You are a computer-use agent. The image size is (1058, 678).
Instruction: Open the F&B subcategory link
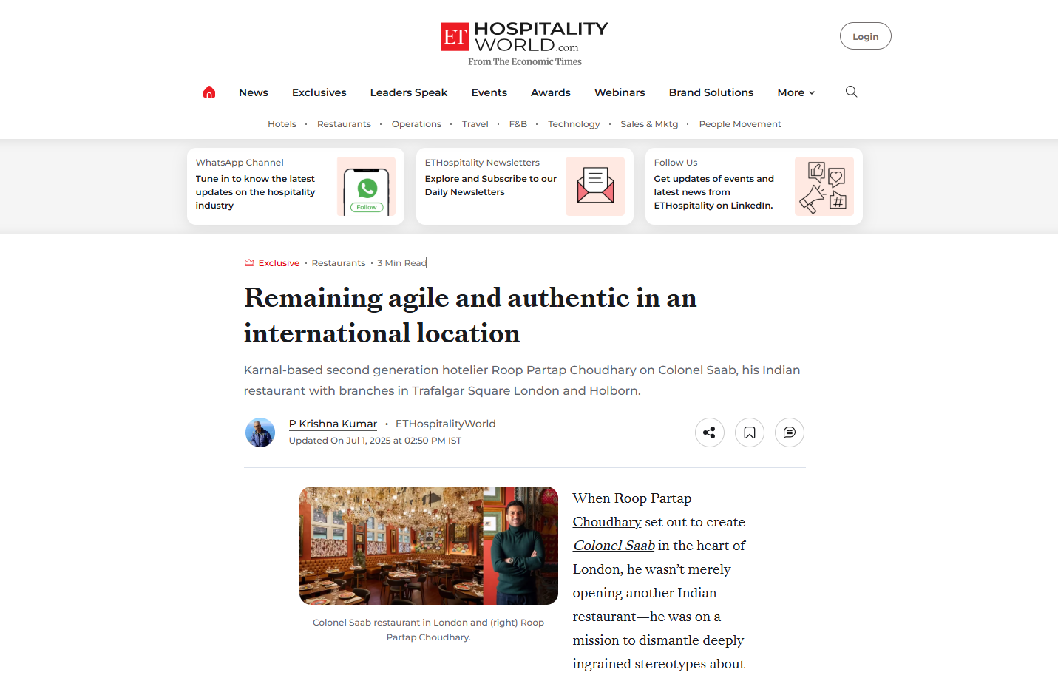518,124
